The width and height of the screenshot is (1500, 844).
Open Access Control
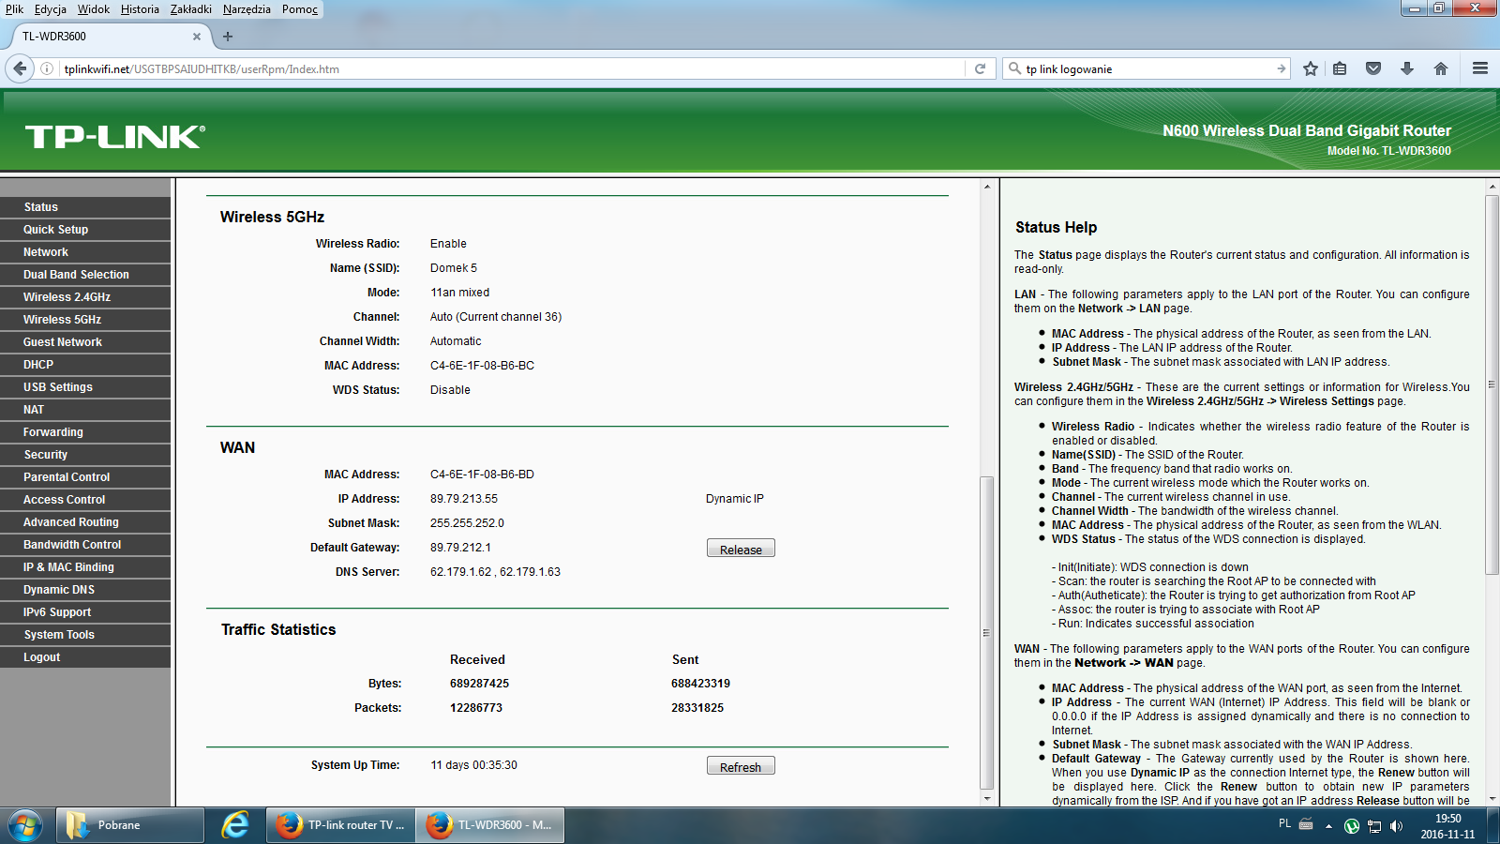click(85, 500)
